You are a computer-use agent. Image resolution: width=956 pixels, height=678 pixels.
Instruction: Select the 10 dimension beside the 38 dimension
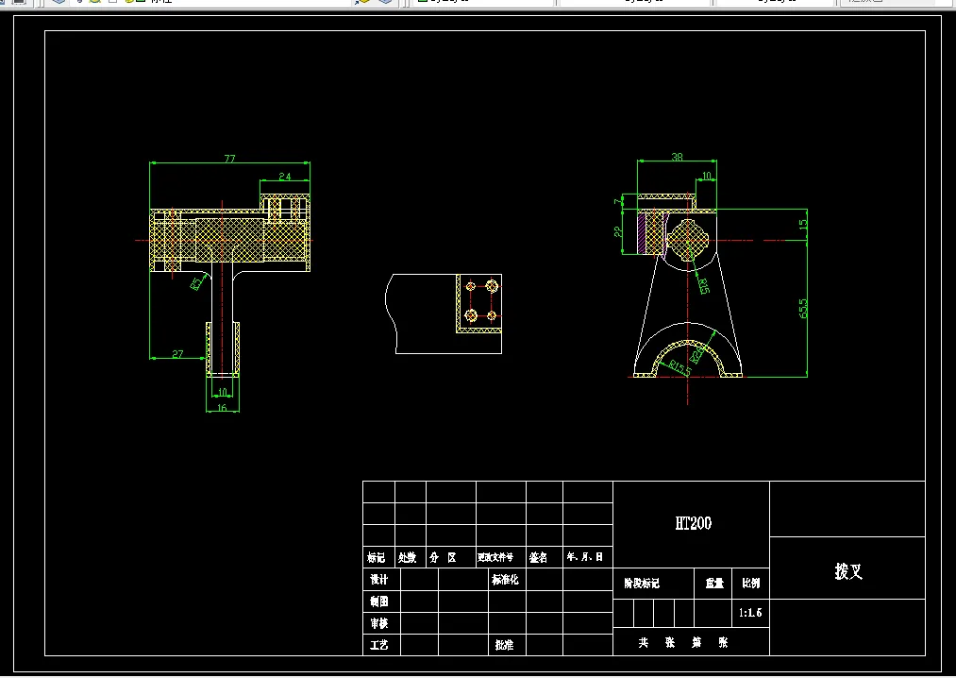(706, 176)
